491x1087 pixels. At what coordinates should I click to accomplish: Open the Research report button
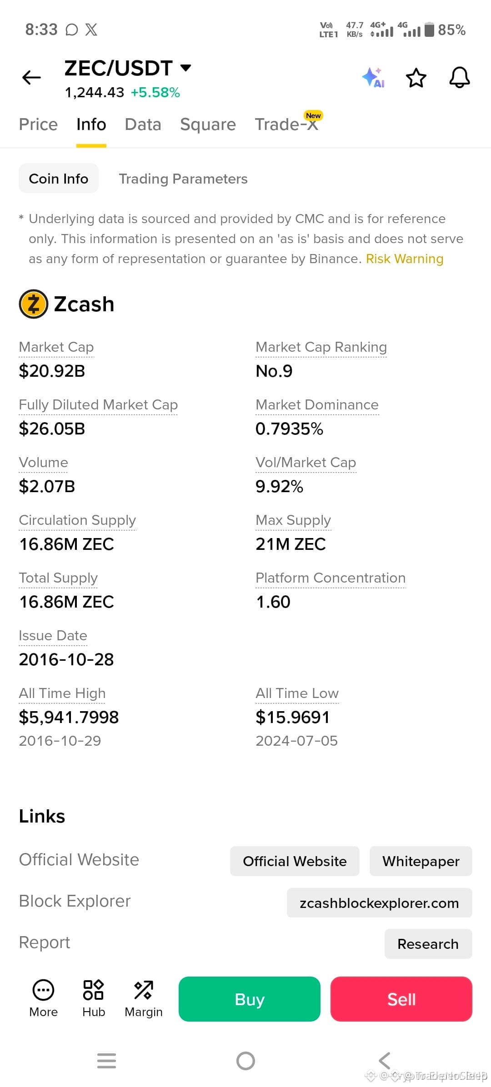(x=428, y=944)
